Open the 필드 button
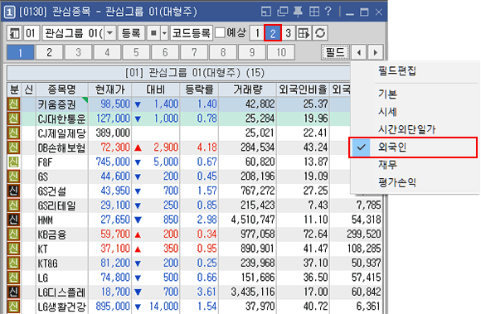This screenshot has width=481, height=314. click(x=335, y=52)
